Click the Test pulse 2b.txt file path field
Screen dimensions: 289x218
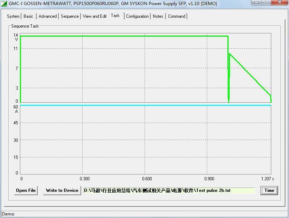[x=169, y=190]
